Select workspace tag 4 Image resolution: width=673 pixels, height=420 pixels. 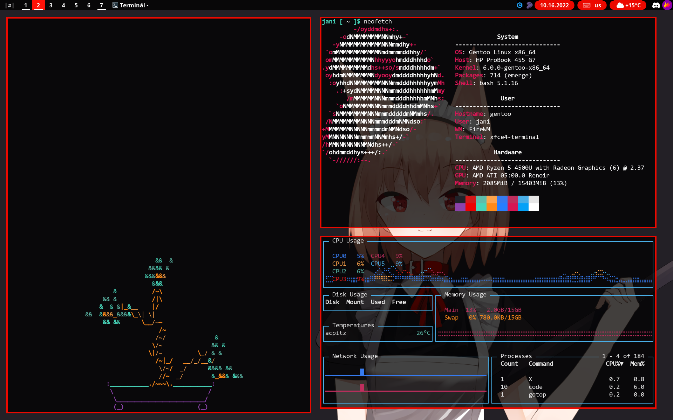tap(63, 5)
